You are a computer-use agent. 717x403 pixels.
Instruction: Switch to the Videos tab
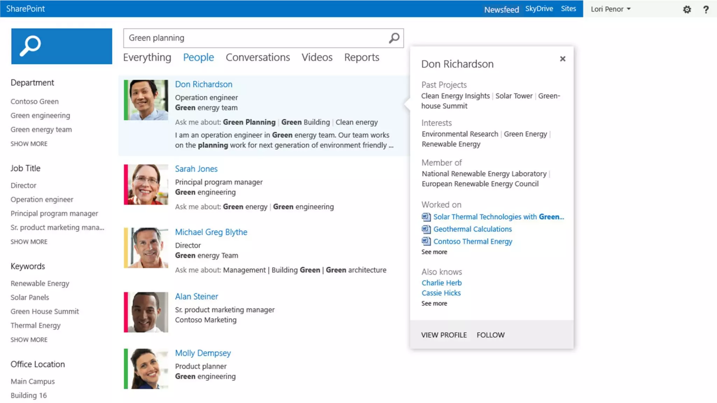(x=317, y=57)
